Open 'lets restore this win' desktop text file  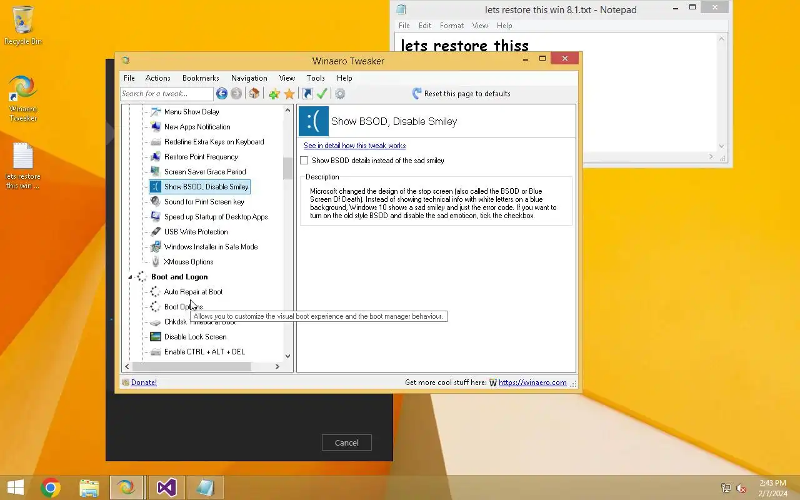[23, 166]
